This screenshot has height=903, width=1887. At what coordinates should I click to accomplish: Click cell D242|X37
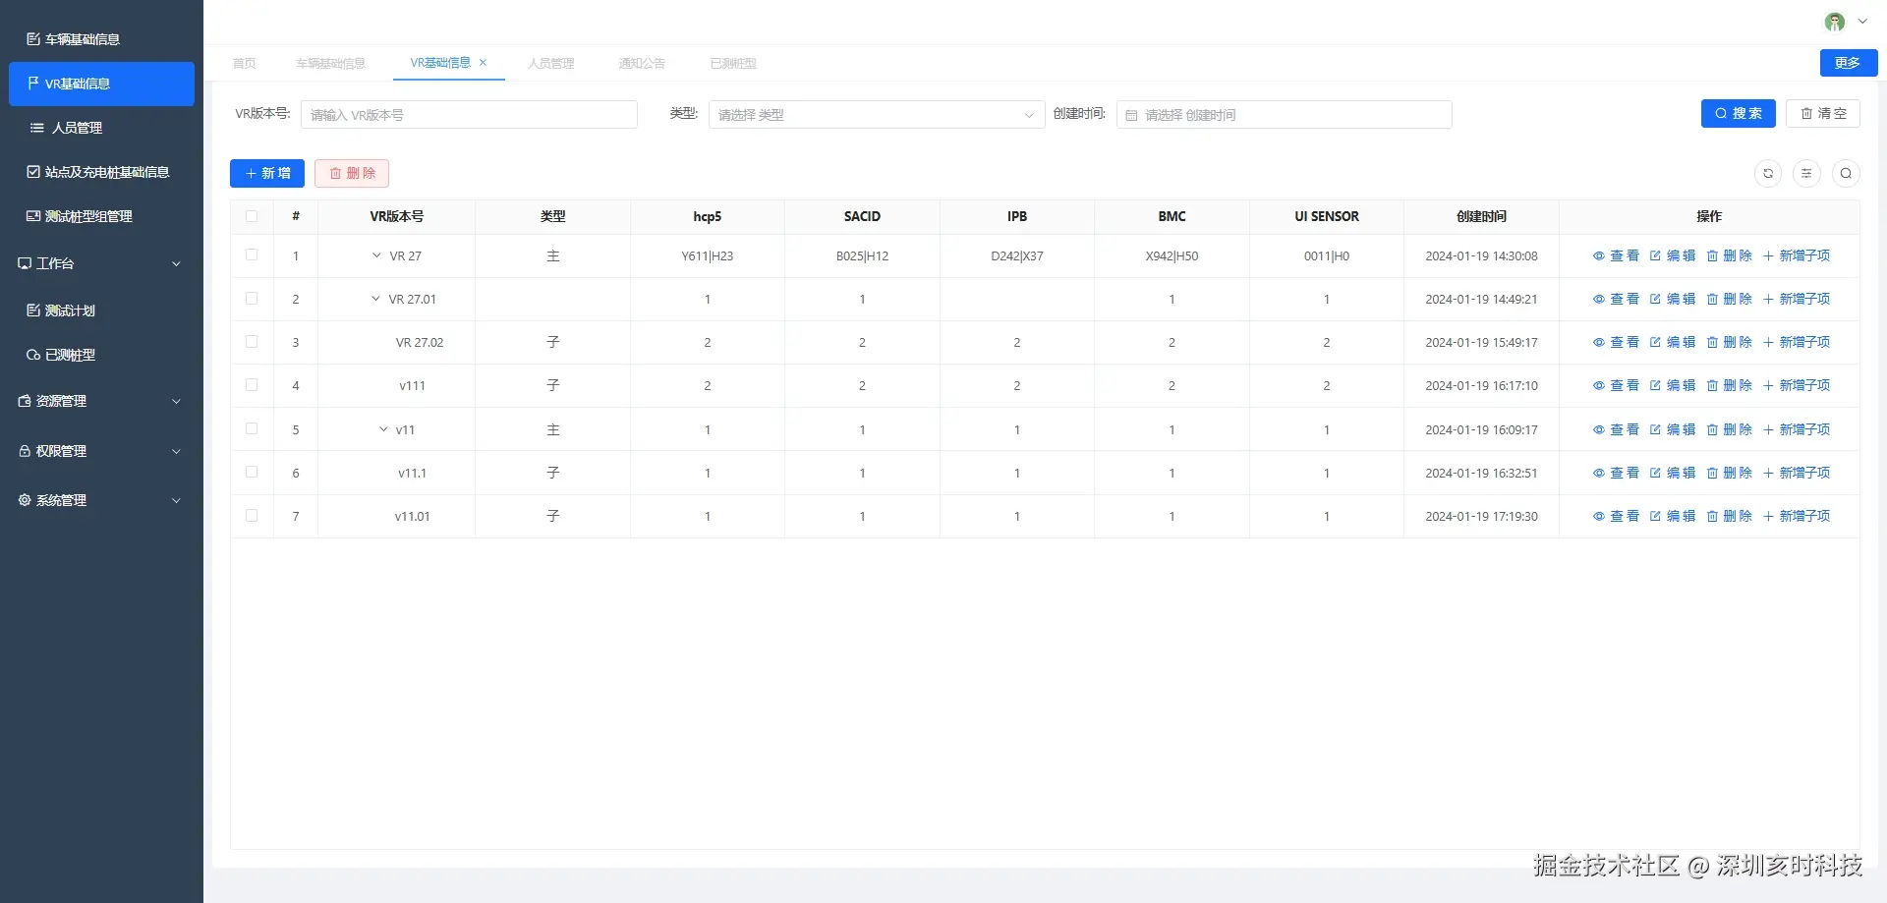point(1017,256)
